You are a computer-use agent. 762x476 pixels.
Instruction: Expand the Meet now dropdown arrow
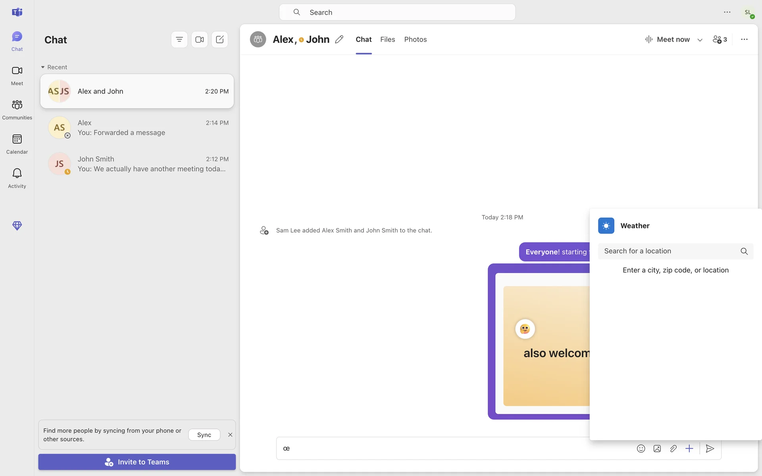700,40
